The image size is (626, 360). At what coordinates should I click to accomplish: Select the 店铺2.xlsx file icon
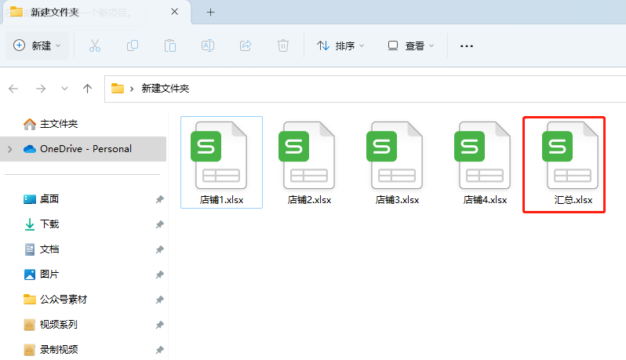coord(307,155)
